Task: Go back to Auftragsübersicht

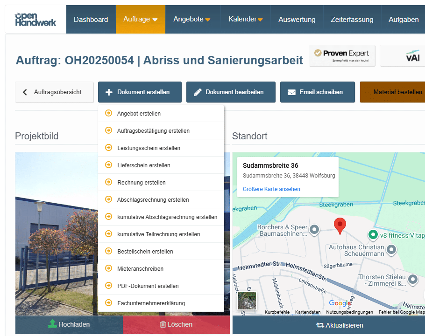Action: [52, 92]
